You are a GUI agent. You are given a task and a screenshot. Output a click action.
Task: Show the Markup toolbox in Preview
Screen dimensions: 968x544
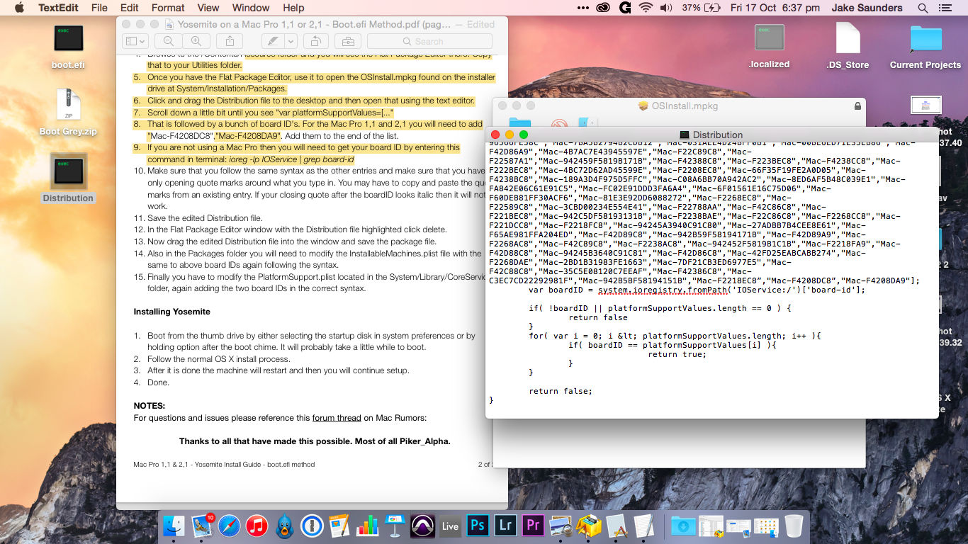[x=347, y=42]
